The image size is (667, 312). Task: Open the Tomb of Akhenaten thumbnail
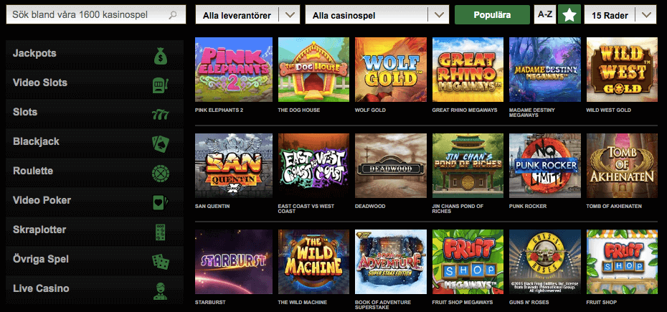[x=622, y=166]
